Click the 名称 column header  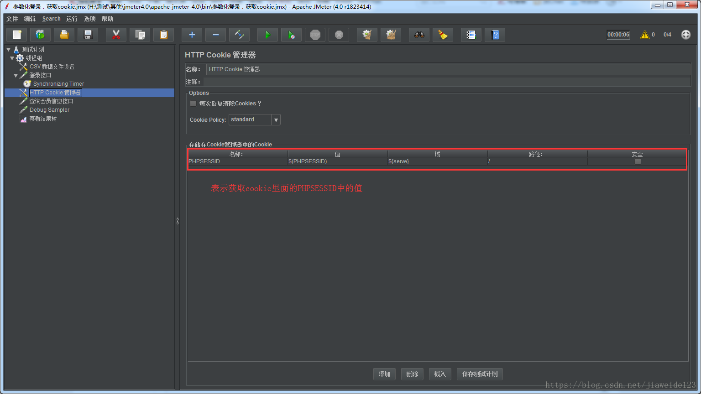tap(238, 154)
